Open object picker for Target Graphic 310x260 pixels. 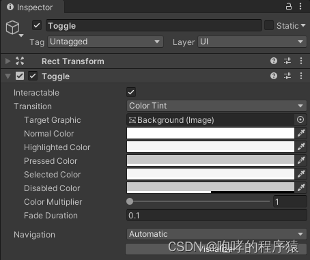tap(300, 119)
